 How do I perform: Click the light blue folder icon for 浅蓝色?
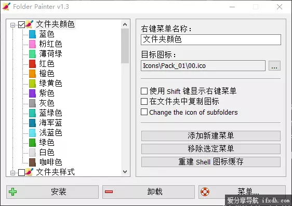pos(32,133)
